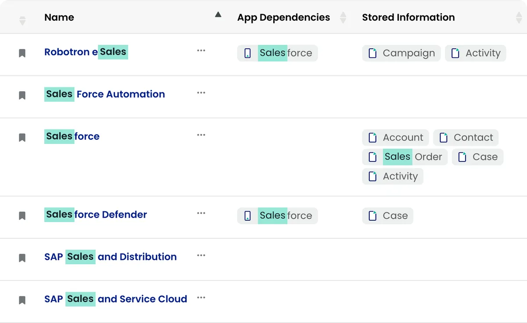527x323 pixels.
Task: Click the Case tag in Salesforce row
Action: click(477, 157)
